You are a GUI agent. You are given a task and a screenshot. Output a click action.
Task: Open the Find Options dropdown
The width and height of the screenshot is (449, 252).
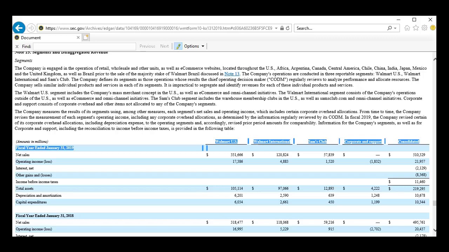(x=194, y=46)
